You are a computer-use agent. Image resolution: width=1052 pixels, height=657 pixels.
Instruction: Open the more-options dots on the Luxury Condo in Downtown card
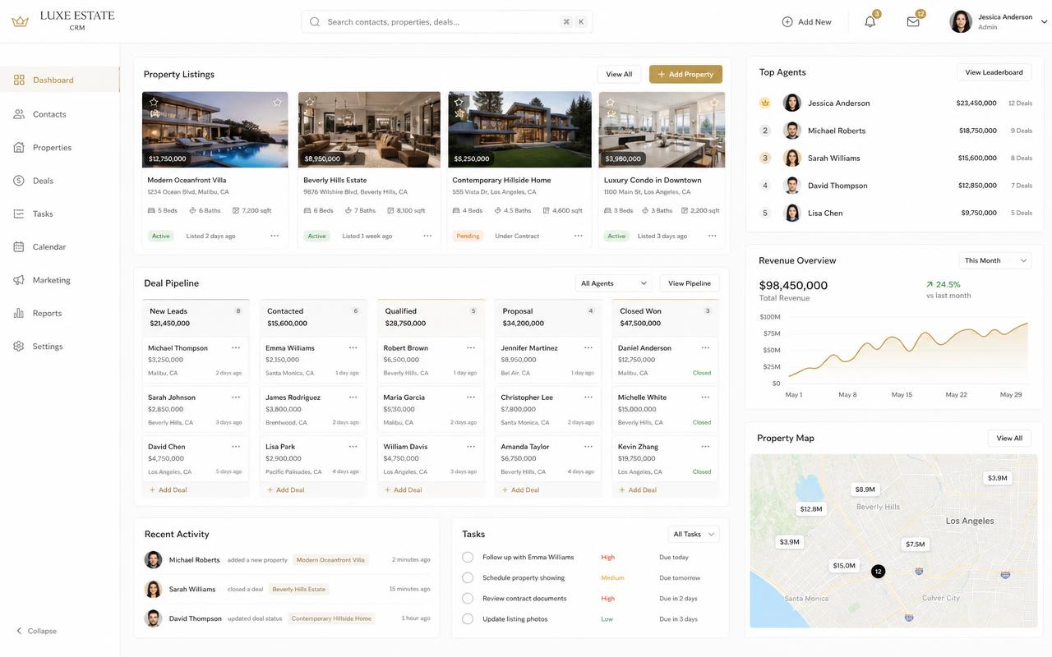pyautogui.click(x=712, y=236)
